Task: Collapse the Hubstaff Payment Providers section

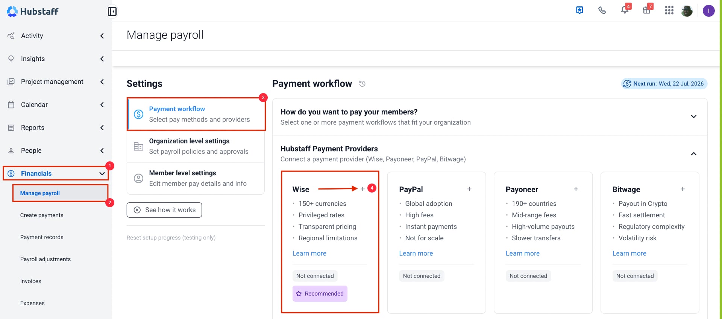Action: pos(693,154)
